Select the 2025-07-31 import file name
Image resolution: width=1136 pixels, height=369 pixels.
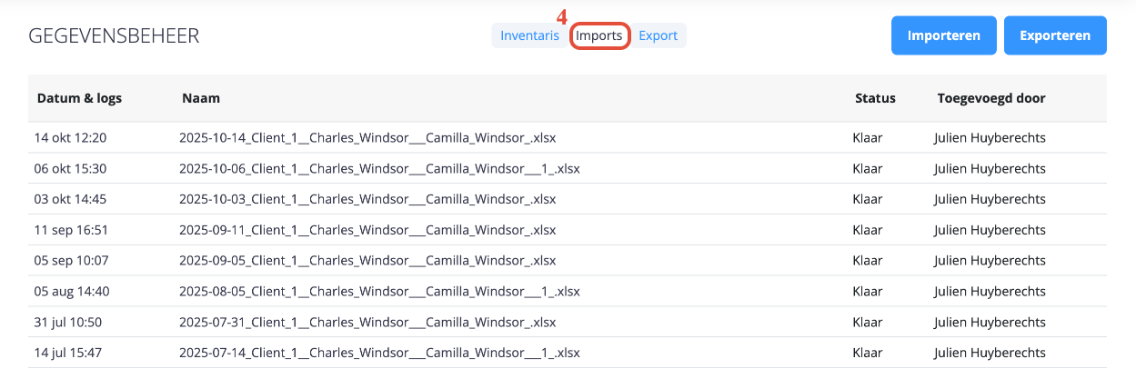(367, 322)
